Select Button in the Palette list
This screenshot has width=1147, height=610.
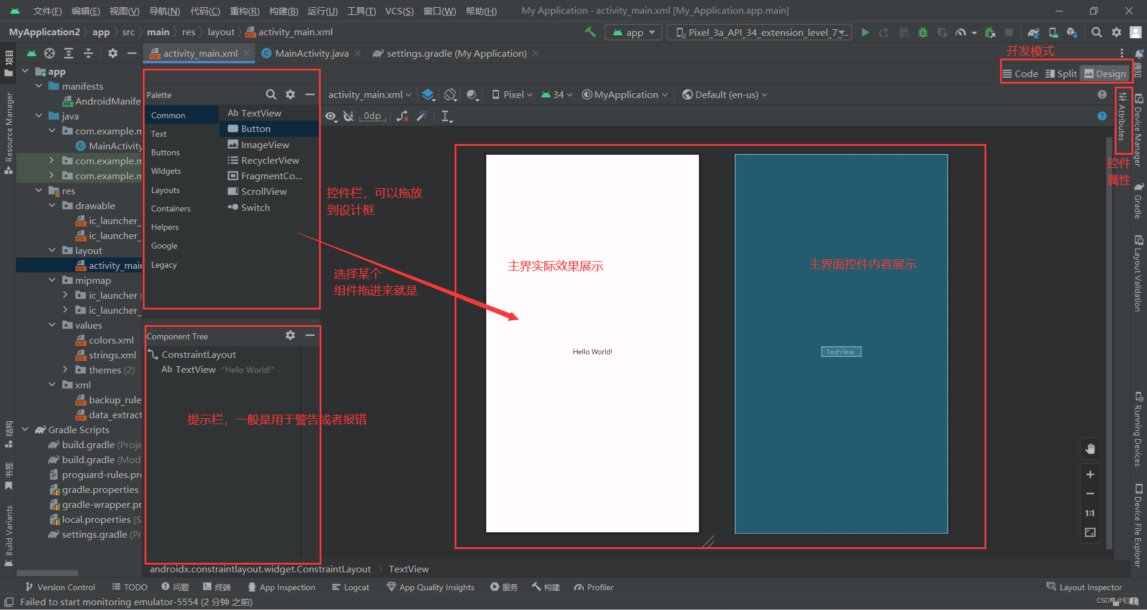point(256,128)
